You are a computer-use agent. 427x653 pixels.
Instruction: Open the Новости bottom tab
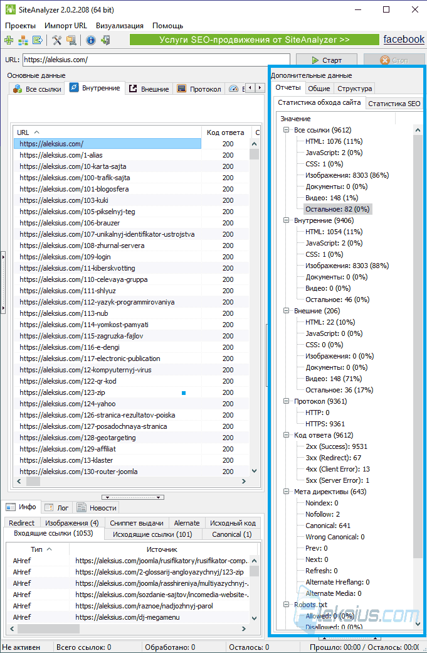click(97, 508)
